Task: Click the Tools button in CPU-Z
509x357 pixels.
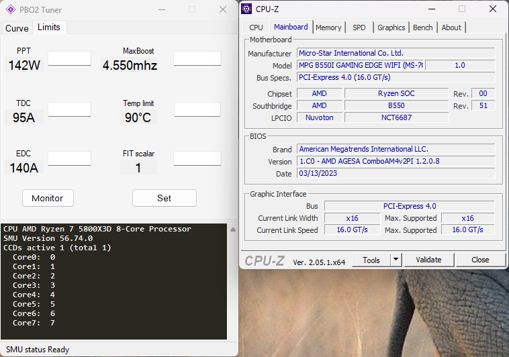Action: point(371,260)
